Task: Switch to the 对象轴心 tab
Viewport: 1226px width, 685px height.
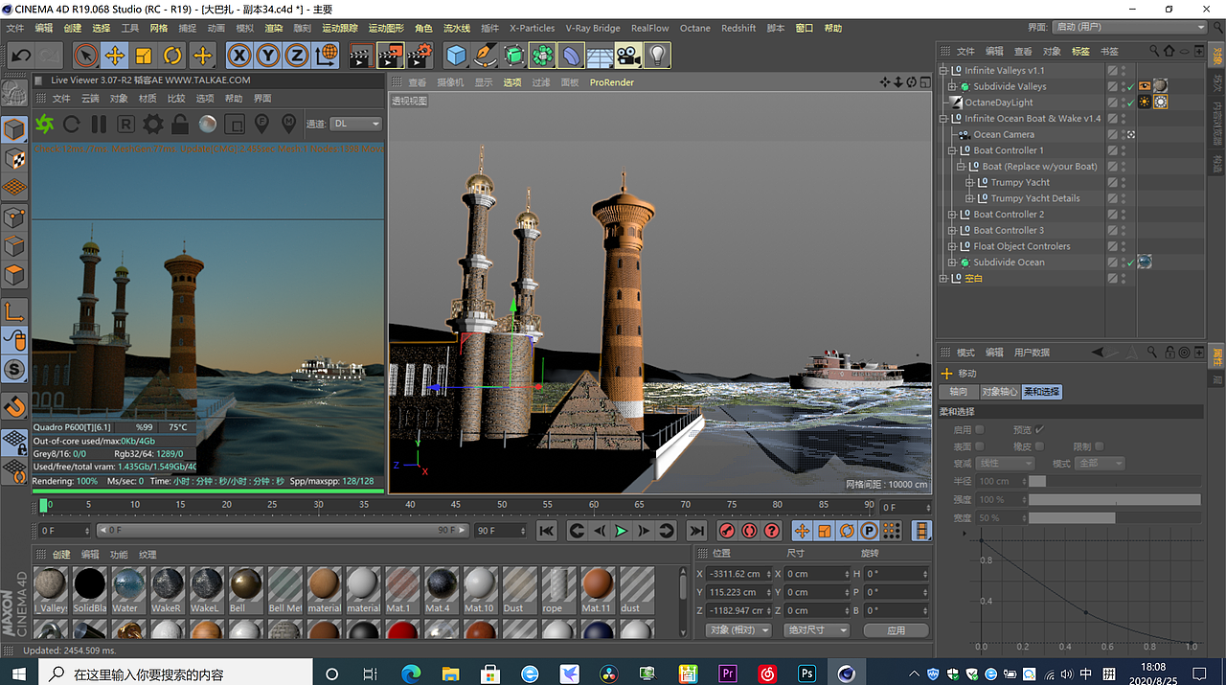Action: [x=999, y=392]
